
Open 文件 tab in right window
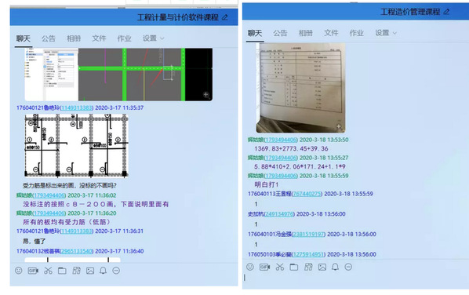pyautogui.click(x=331, y=33)
